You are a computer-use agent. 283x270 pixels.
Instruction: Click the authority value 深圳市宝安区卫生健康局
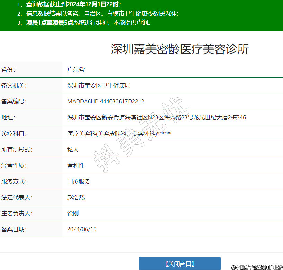[98, 85]
